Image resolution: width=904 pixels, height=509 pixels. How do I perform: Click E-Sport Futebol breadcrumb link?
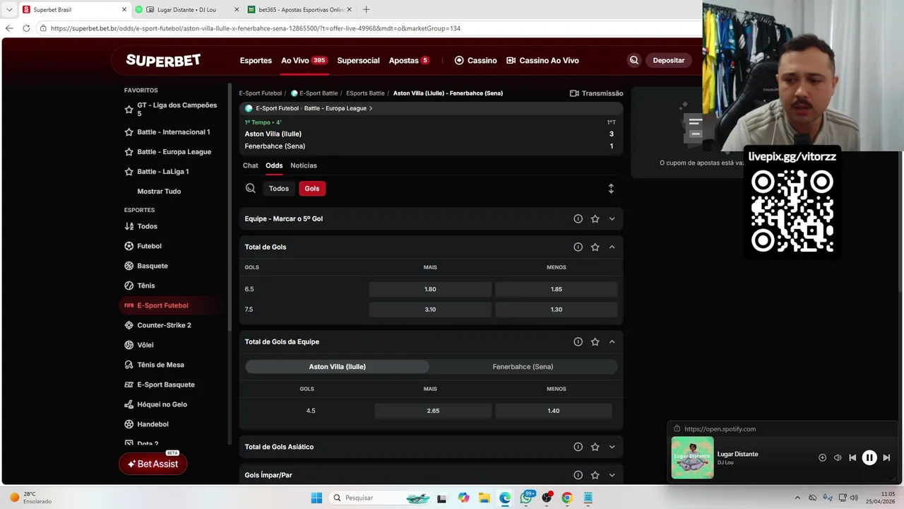pyautogui.click(x=260, y=93)
